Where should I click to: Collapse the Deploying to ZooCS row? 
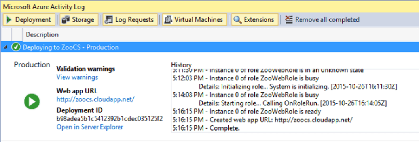tap(6, 47)
